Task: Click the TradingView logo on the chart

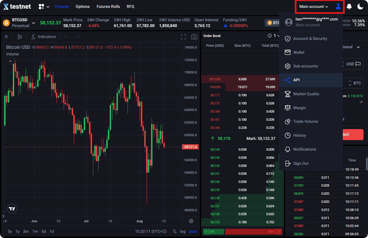Action: [12, 208]
